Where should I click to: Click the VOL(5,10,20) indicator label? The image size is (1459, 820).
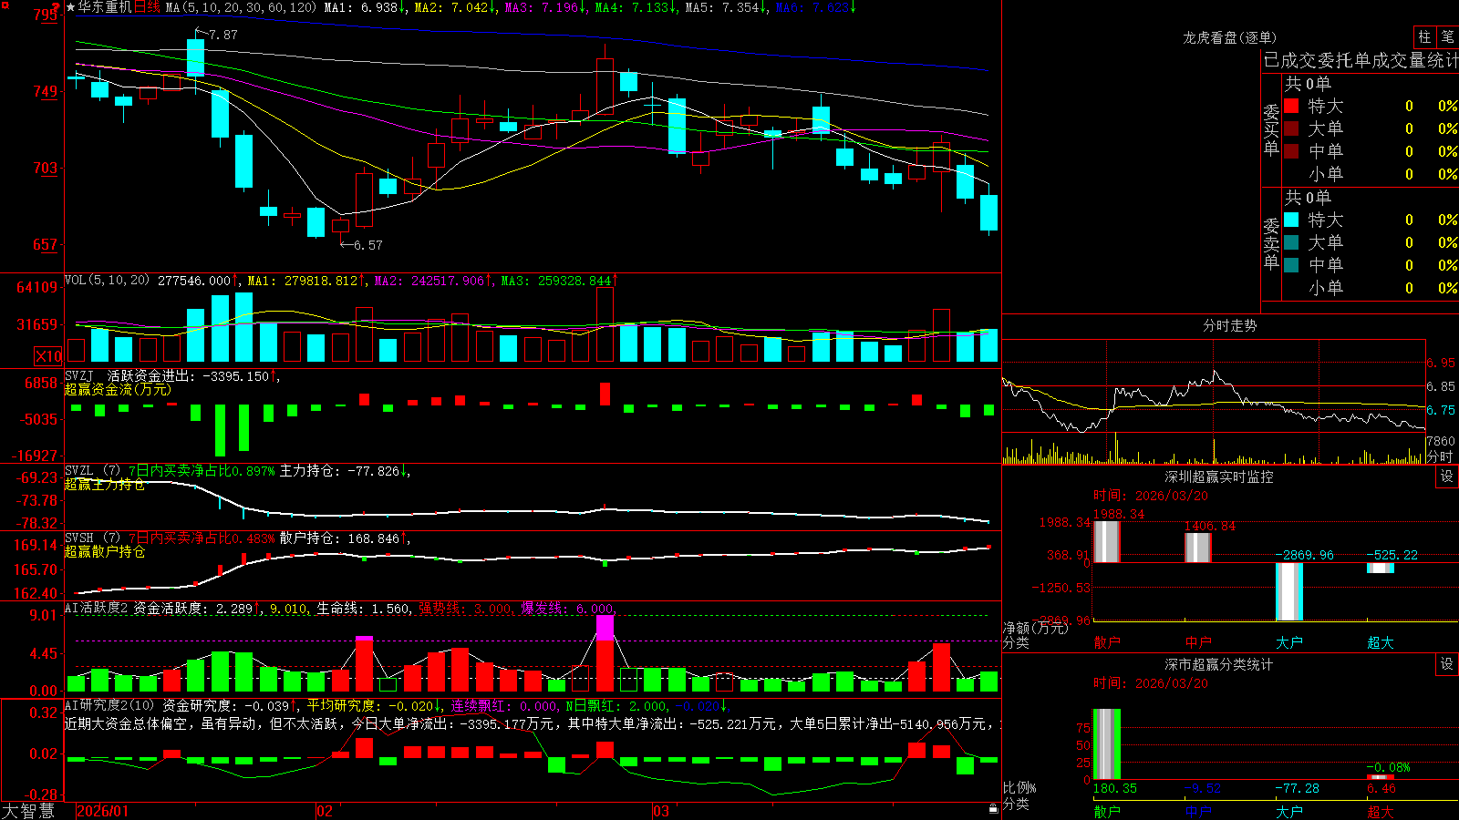pos(107,281)
